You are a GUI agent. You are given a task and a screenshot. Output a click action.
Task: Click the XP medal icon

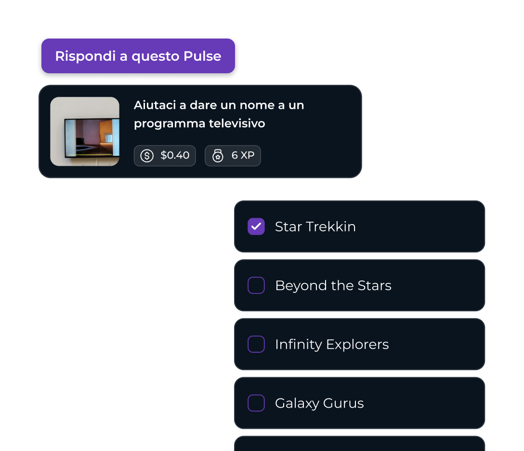[218, 156]
